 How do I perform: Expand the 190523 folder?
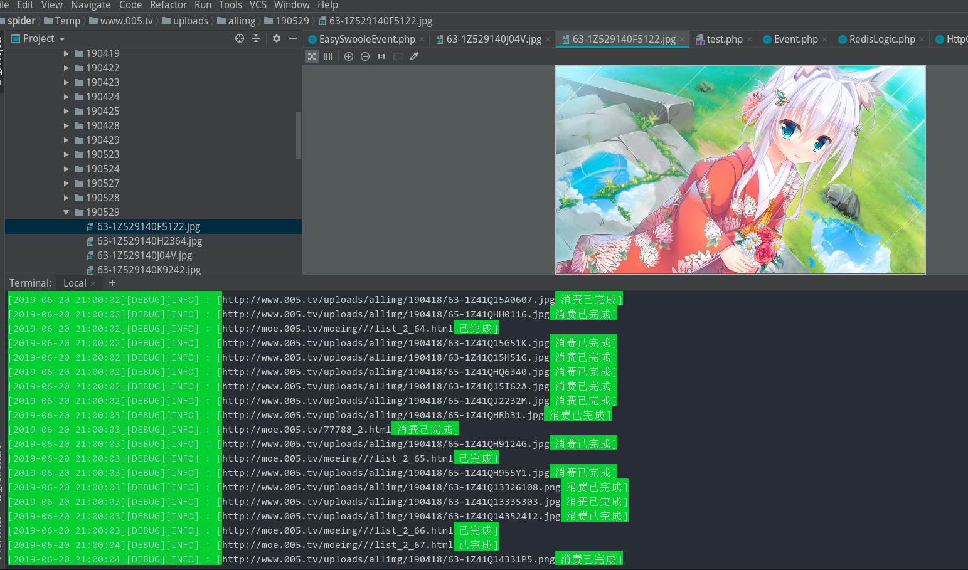tap(66, 155)
